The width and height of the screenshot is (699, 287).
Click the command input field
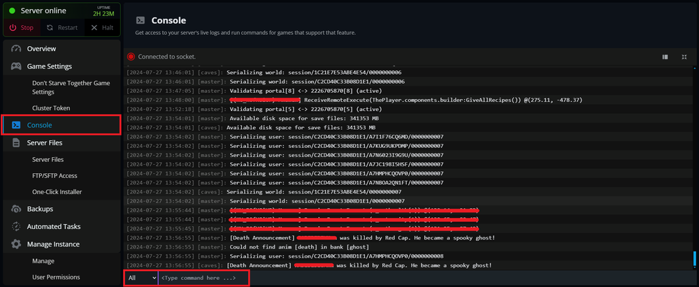point(419,278)
